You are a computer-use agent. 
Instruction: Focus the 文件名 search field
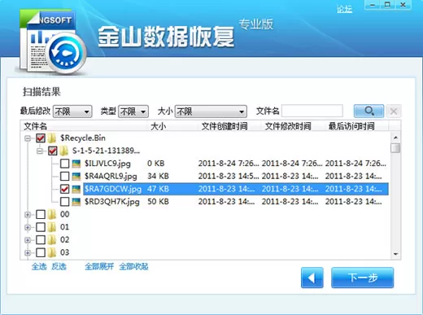pos(312,112)
